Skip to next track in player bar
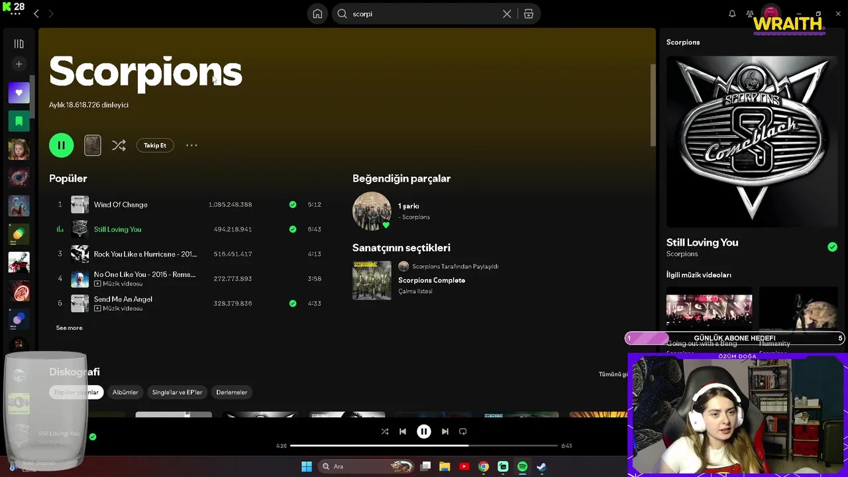This screenshot has width=848, height=477. coord(445,431)
